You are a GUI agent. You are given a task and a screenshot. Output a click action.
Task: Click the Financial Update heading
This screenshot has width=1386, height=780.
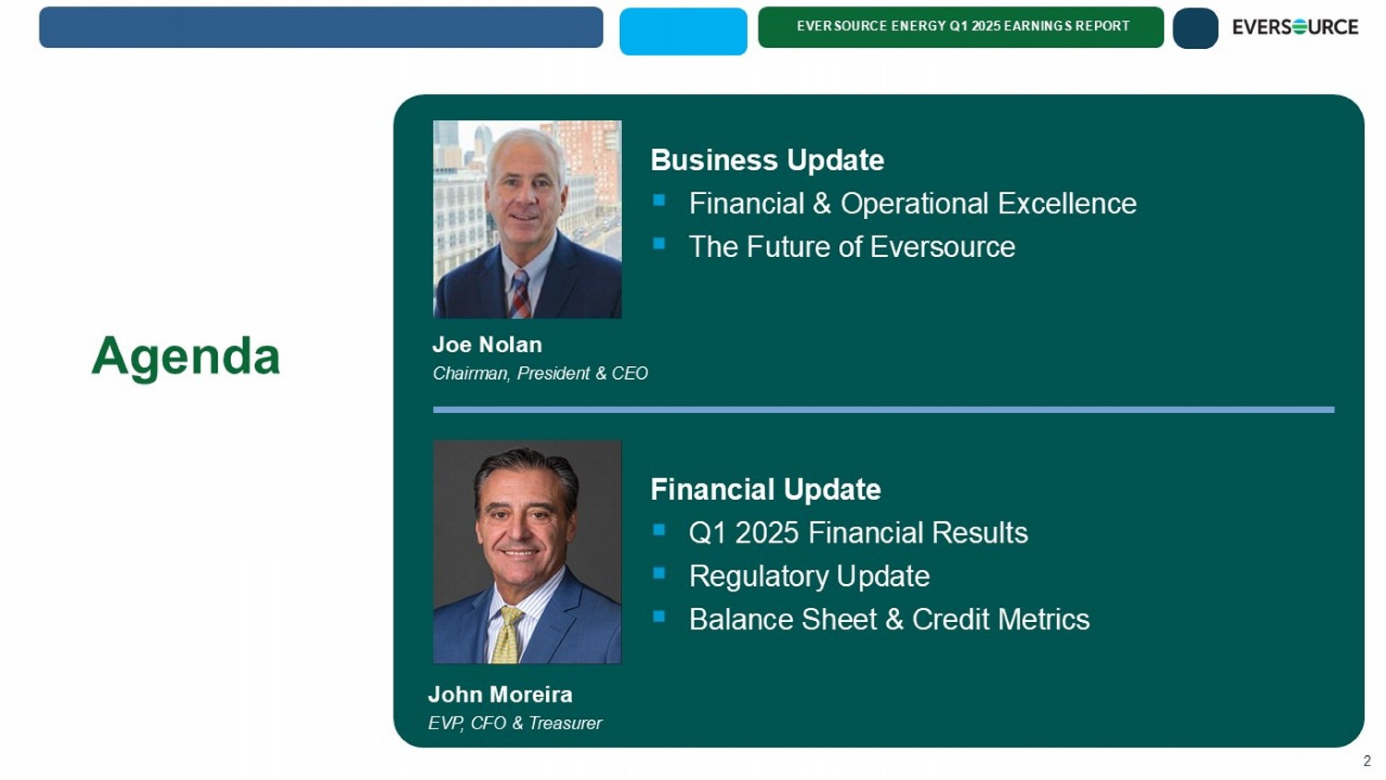[x=765, y=489]
